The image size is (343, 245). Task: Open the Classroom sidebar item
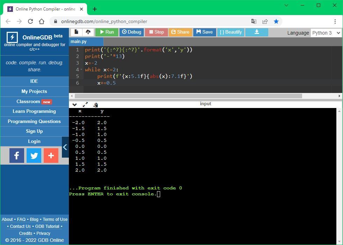click(34, 101)
